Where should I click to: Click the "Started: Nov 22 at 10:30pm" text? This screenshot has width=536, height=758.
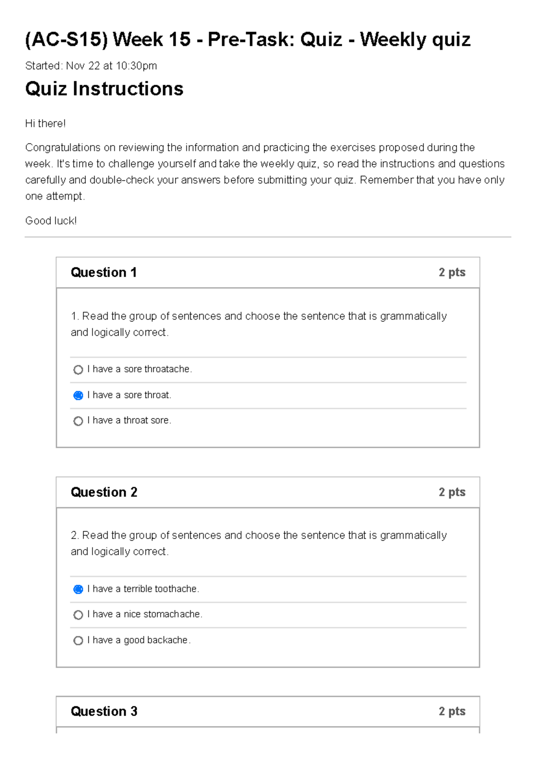tap(91, 66)
